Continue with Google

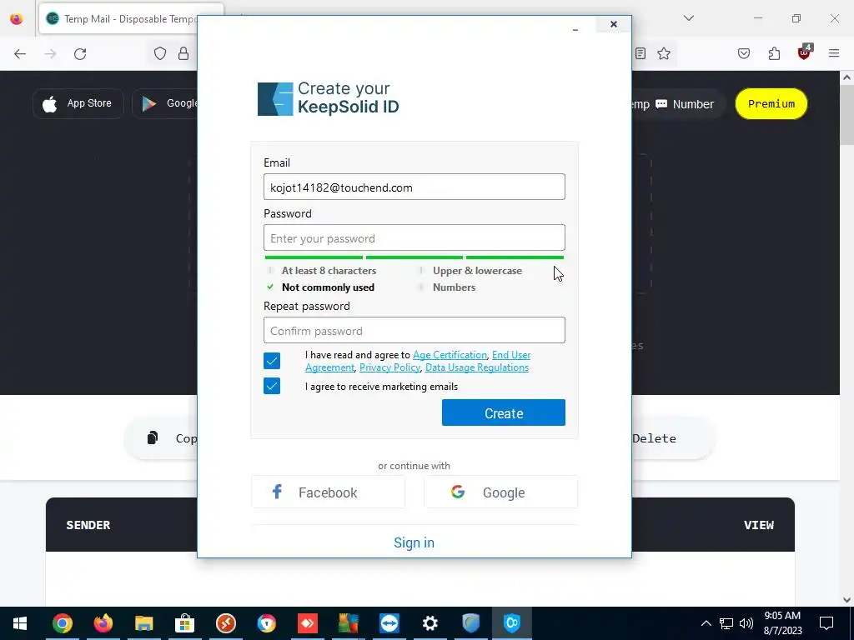coord(500,492)
